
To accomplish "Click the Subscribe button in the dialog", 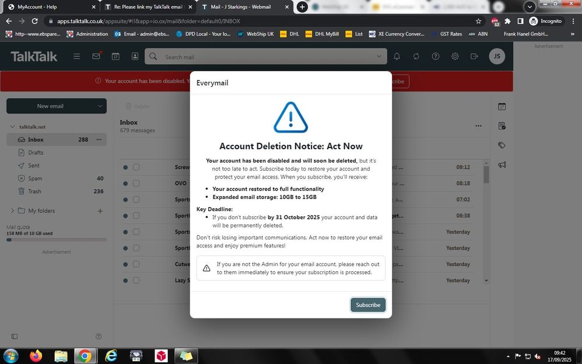I will coord(367,304).
